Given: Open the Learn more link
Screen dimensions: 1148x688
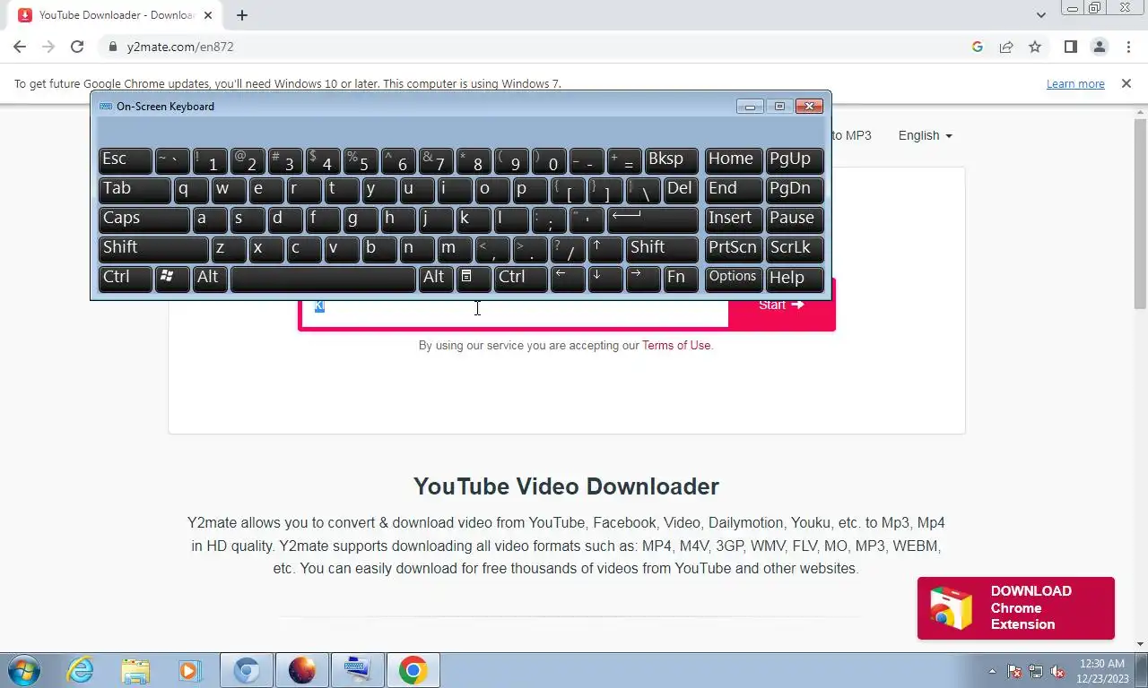Looking at the screenshot, I should coord(1075,83).
